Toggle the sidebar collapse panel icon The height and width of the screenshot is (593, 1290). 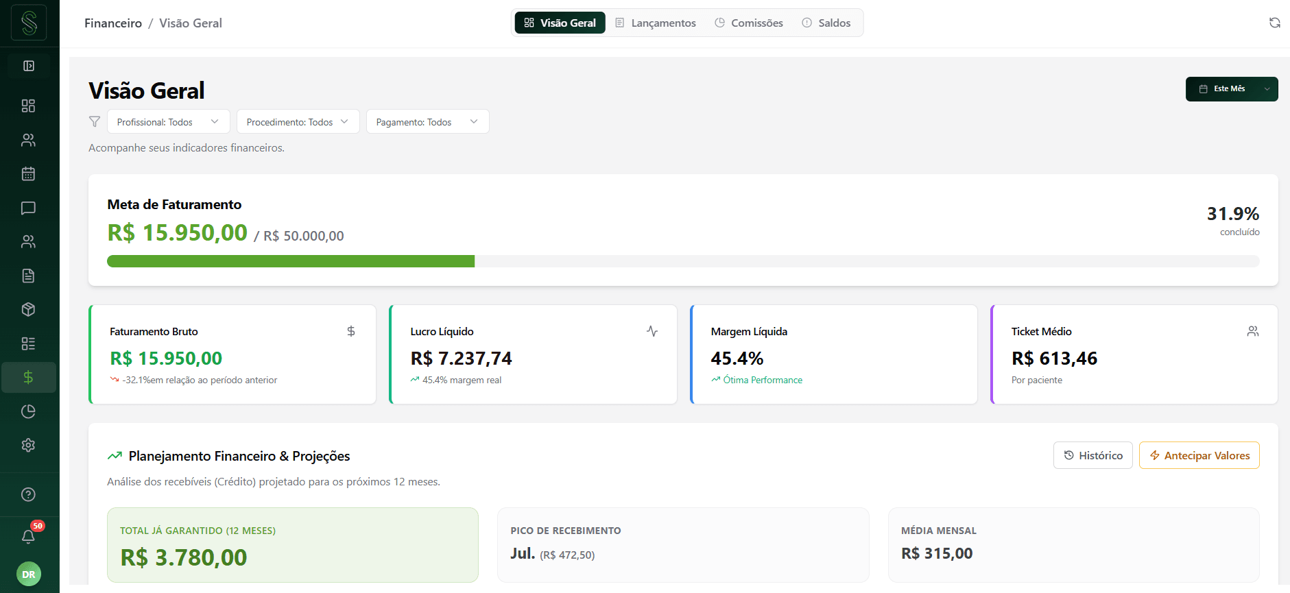click(x=29, y=66)
